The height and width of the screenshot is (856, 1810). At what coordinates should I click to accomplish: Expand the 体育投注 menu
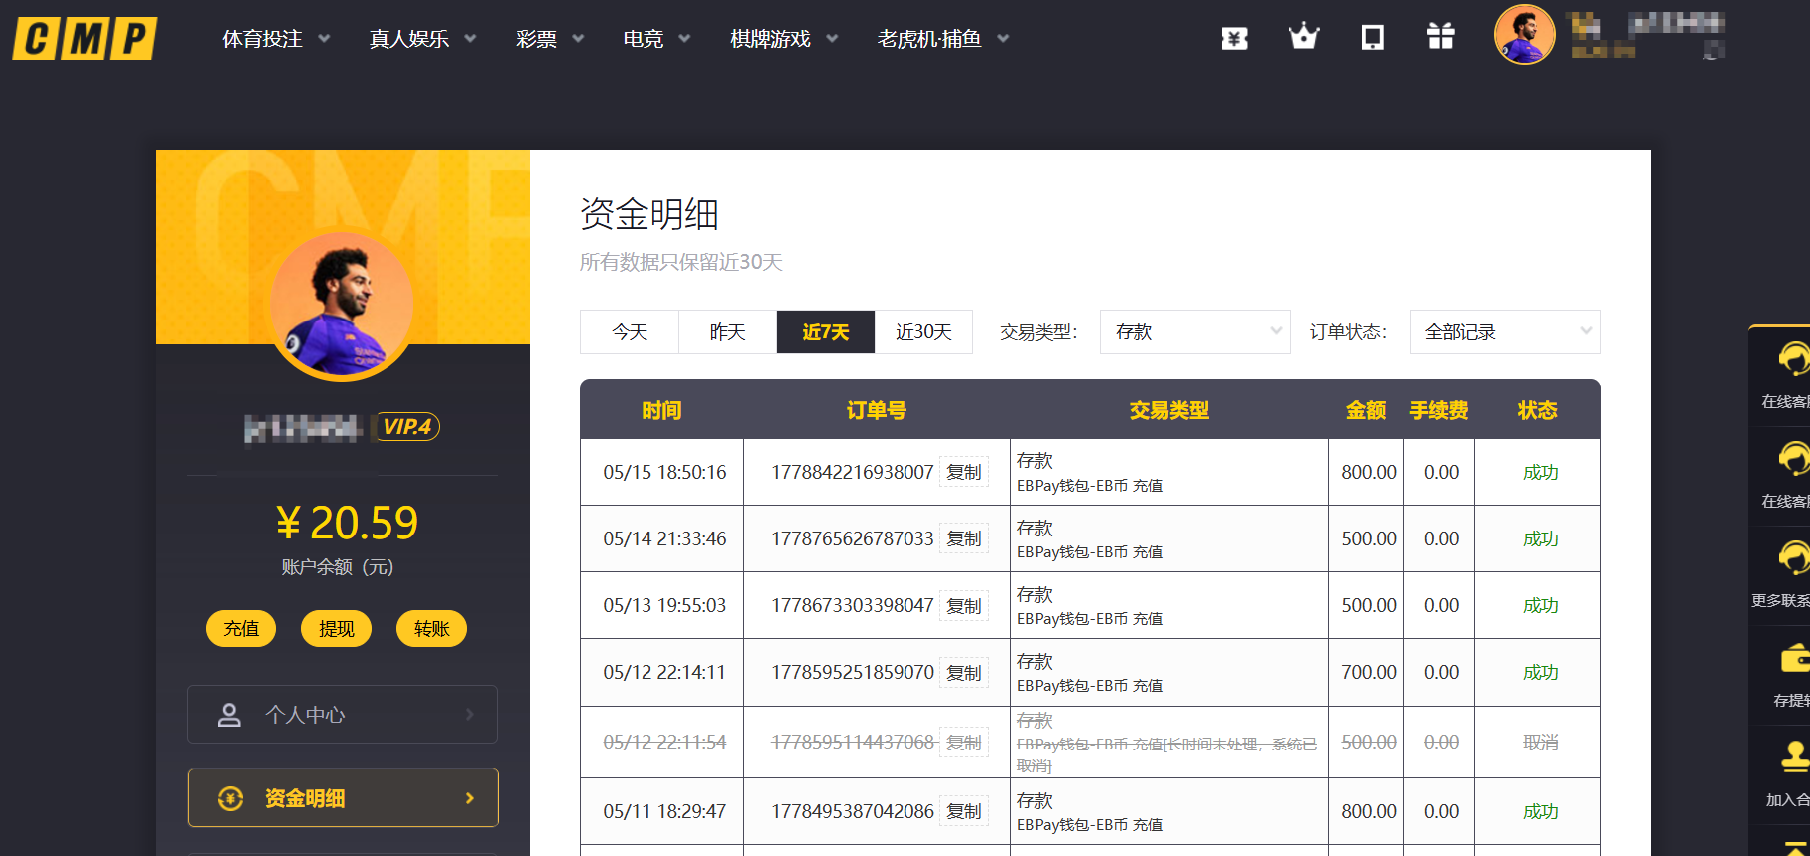pos(277,39)
